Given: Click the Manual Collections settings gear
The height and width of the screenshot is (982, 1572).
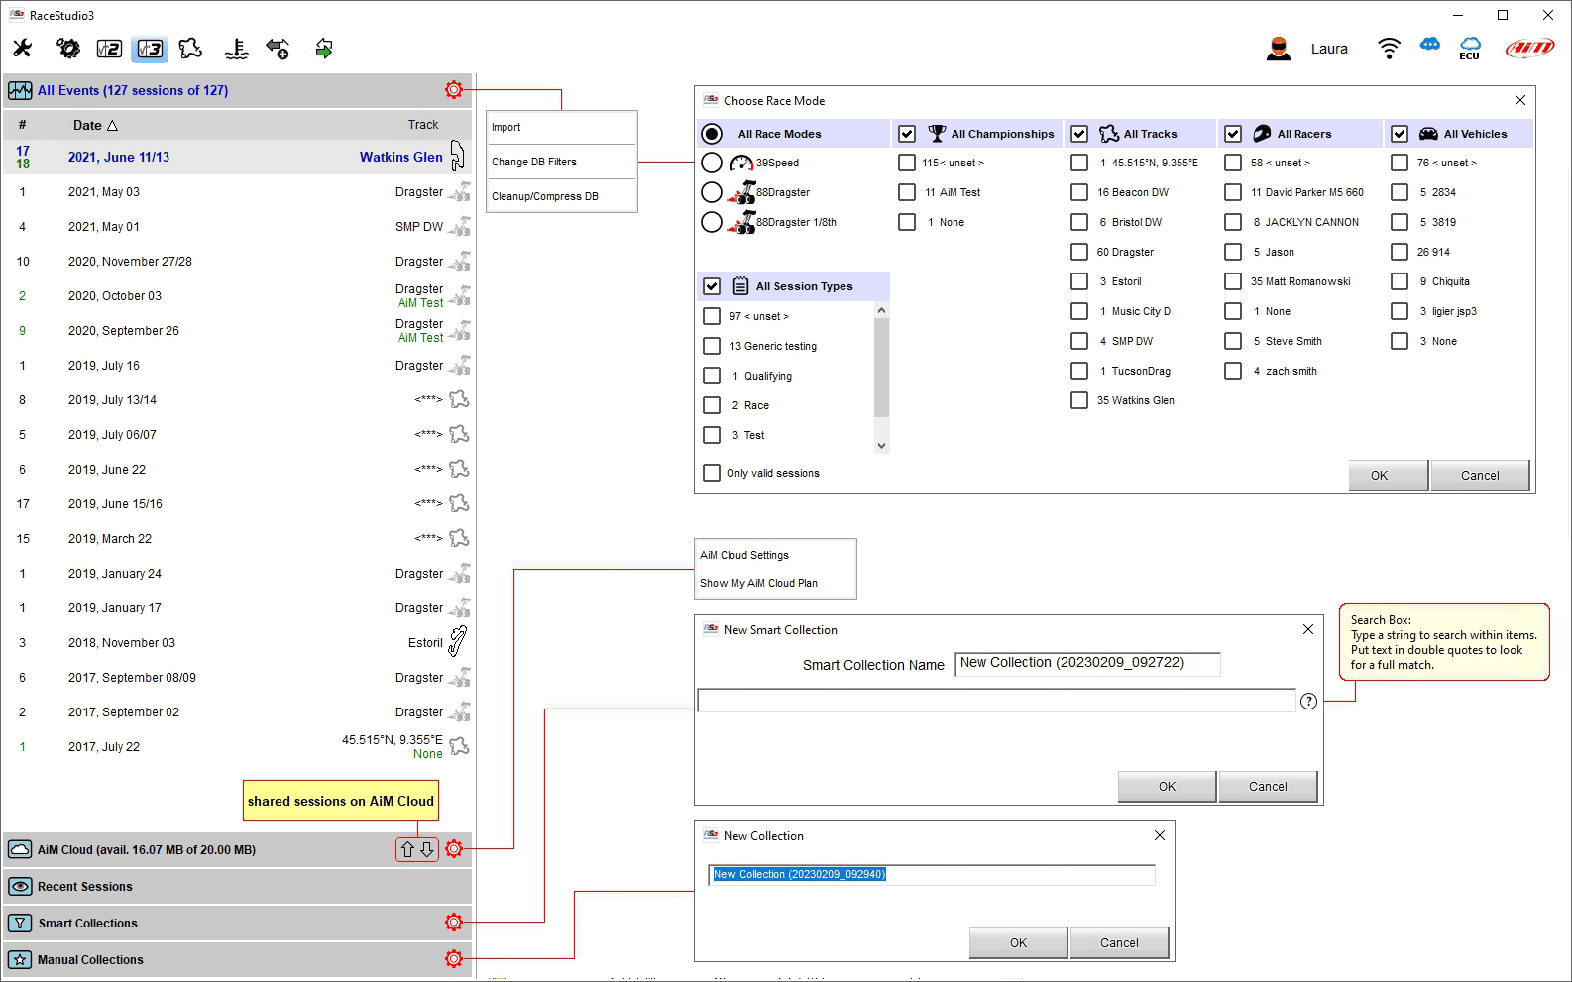Looking at the screenshot, I should click(454, 959).
